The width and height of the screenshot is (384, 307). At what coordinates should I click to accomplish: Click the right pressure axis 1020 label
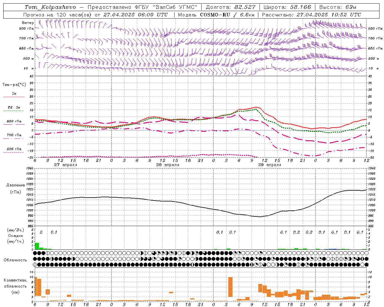(x=371, y=189)
